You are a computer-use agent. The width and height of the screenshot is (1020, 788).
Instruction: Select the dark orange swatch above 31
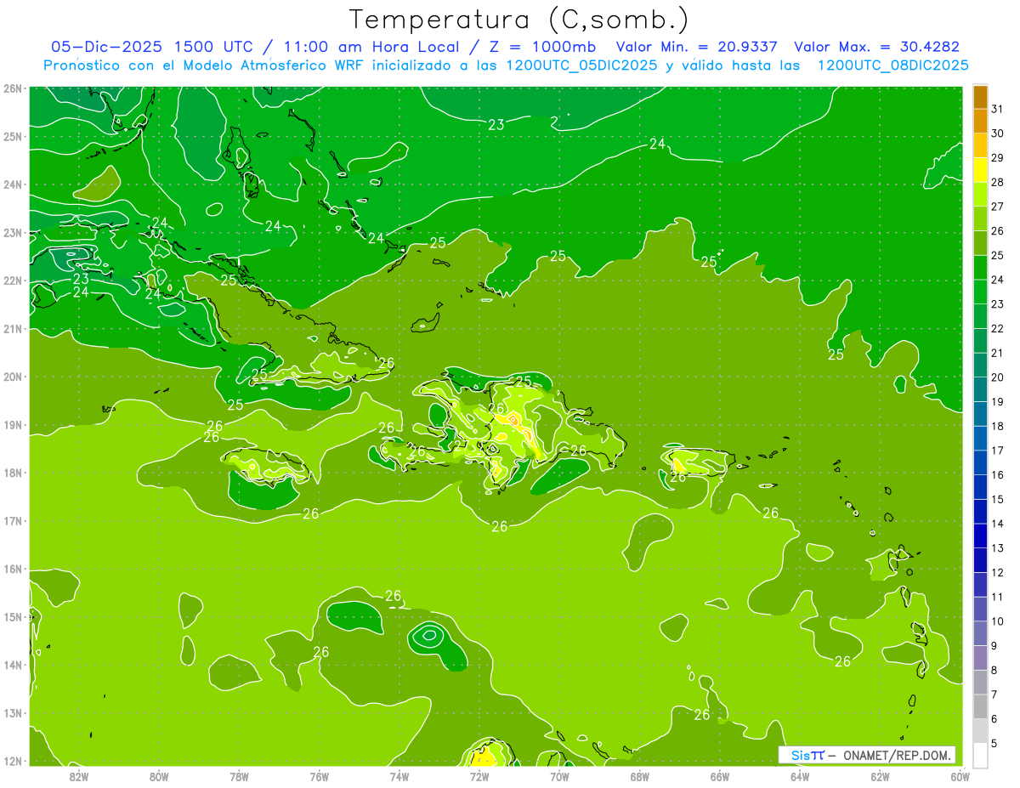[980, 97]
